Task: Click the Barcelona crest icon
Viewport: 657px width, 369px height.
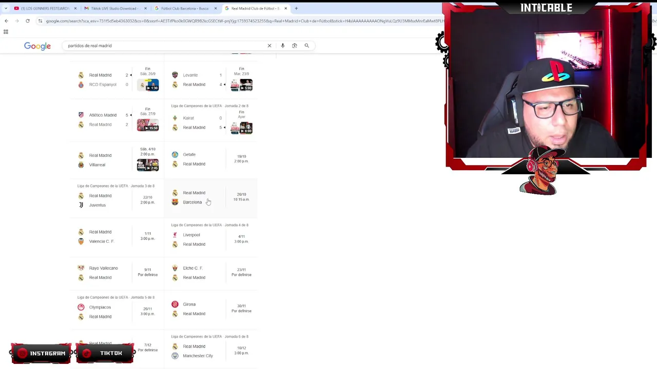Action: coord(175,202)
